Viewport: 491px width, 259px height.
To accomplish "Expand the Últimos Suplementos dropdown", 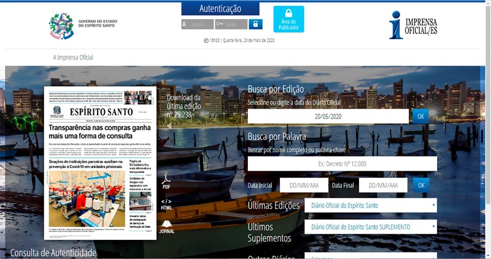I will (371, 226).
